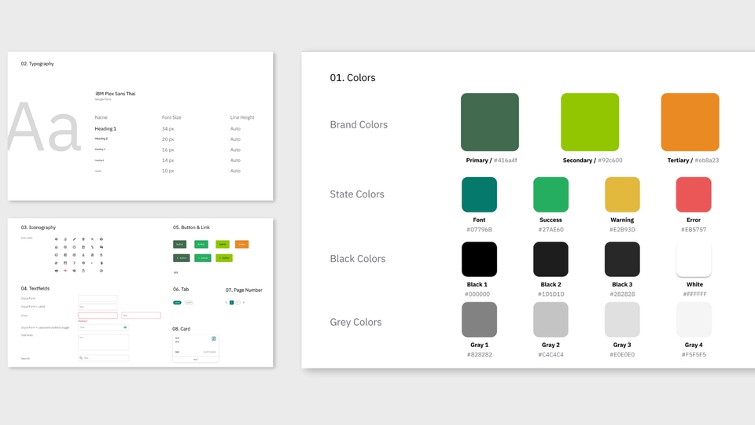
Task: Pick the Primary #416a4f color swatch
Action: [x=490, y=122]
